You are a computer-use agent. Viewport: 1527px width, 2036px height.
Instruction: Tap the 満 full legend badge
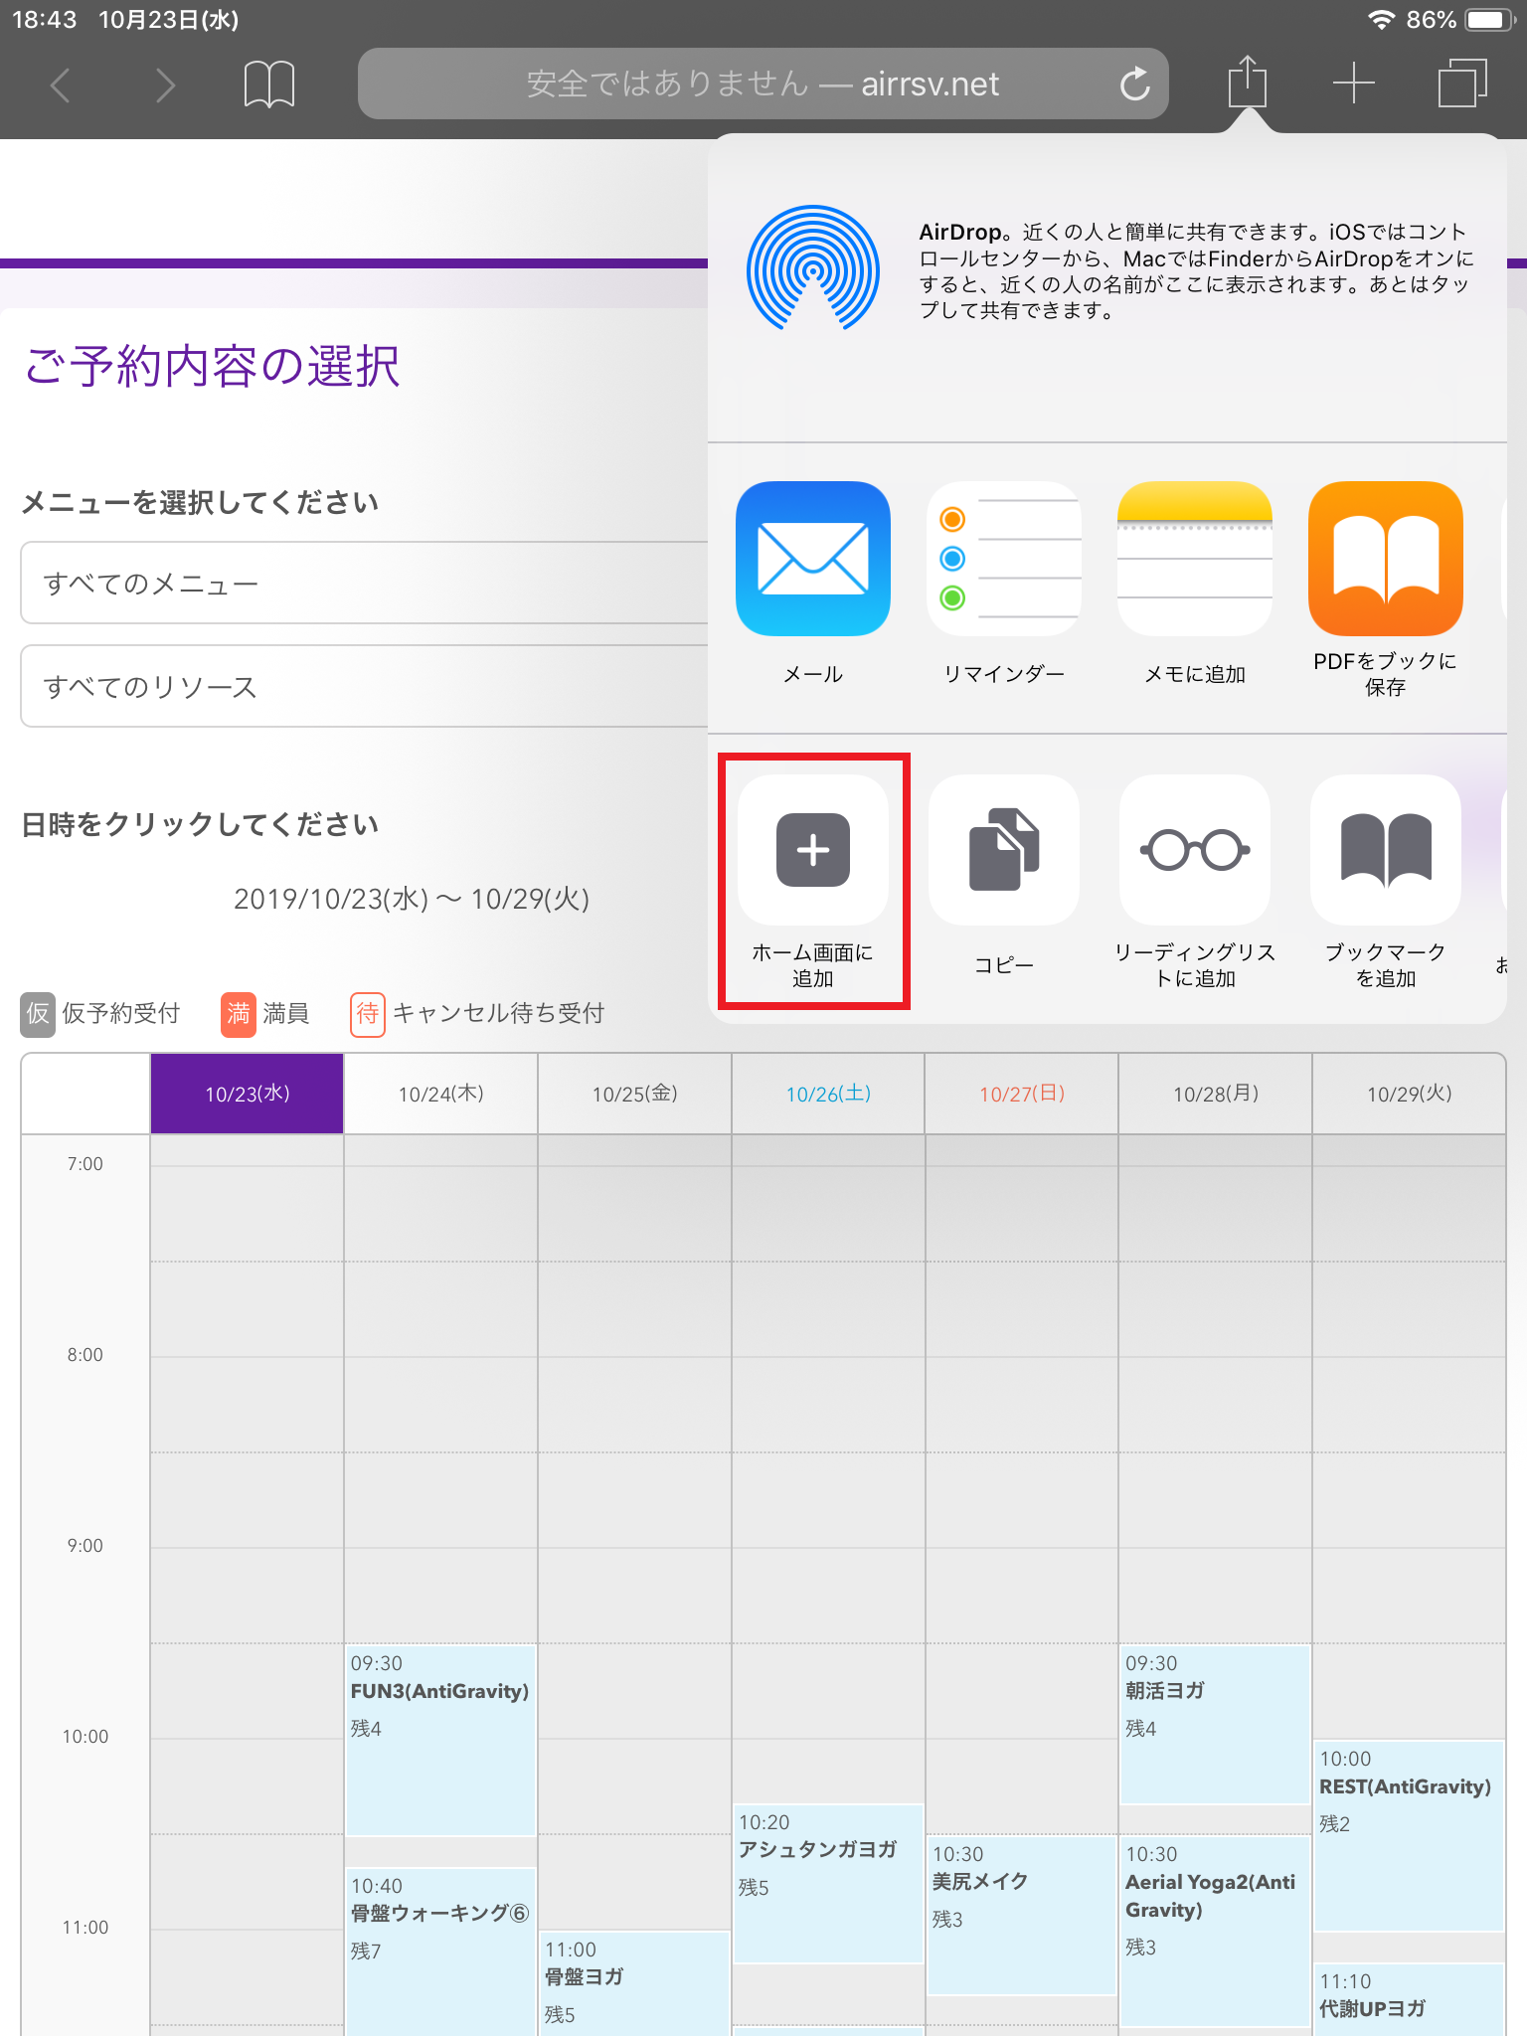(x=239, y=1014)
